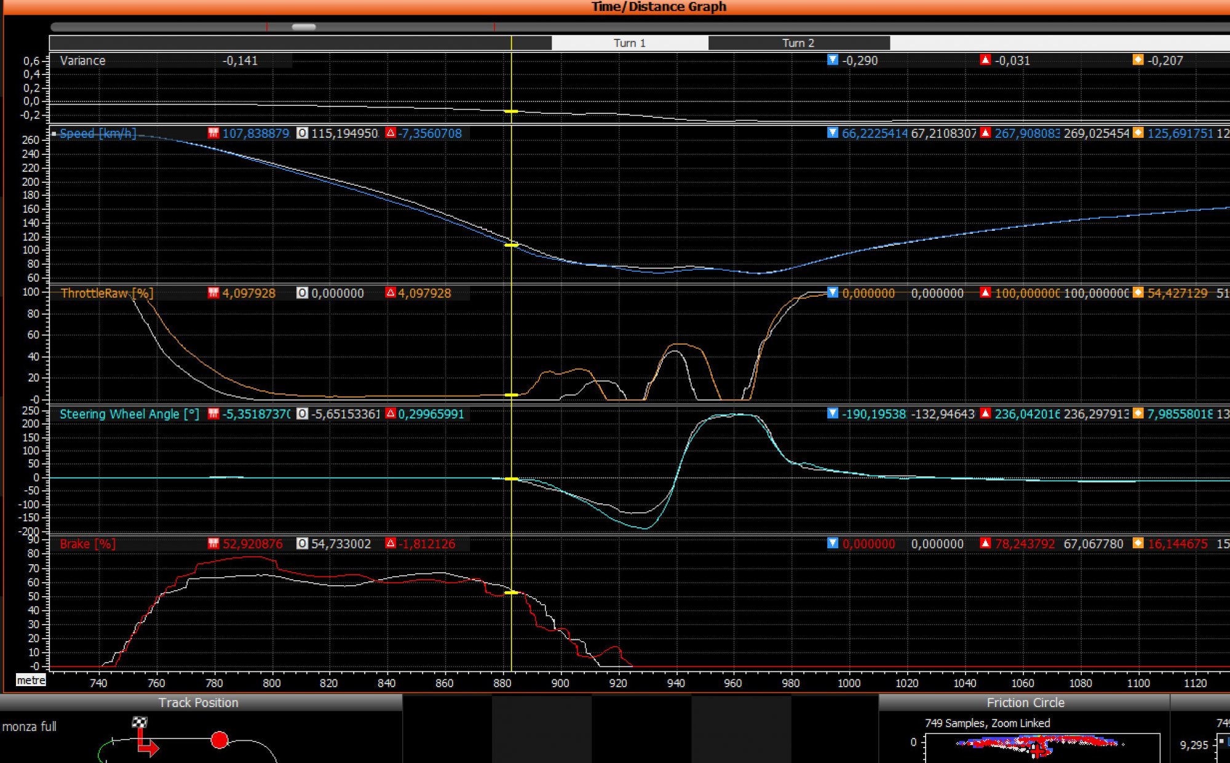This screenshot has height=763, width=1230.
Task: Click the Brake row blue minimum icon
Action: point(833,543)
